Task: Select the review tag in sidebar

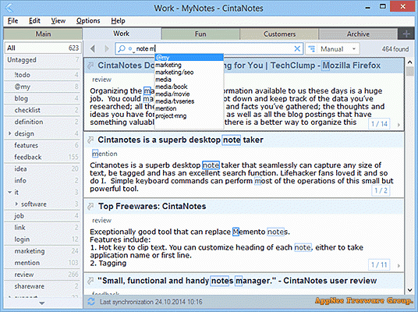Action: point(43,274)
